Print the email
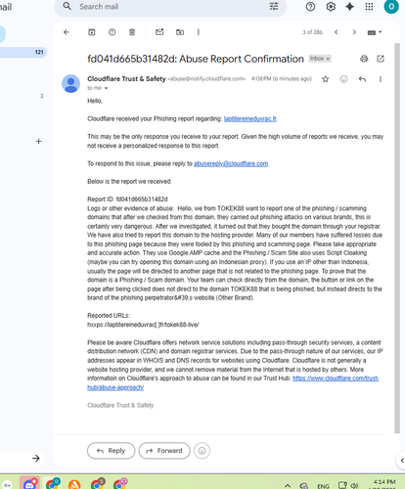 point(364,59)
